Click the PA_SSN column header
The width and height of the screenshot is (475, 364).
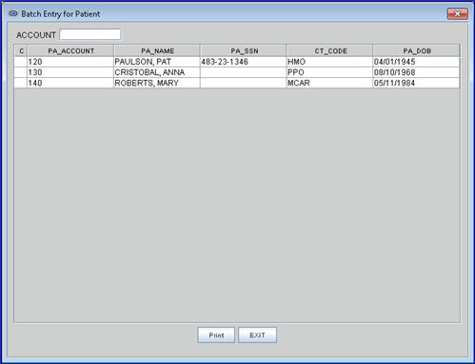[x=244, y=50]
